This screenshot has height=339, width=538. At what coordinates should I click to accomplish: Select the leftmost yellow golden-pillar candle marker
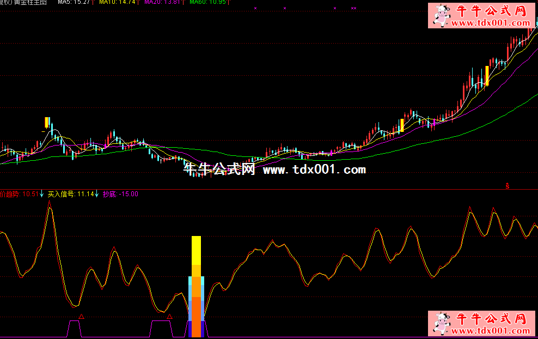tap(47, 123)
